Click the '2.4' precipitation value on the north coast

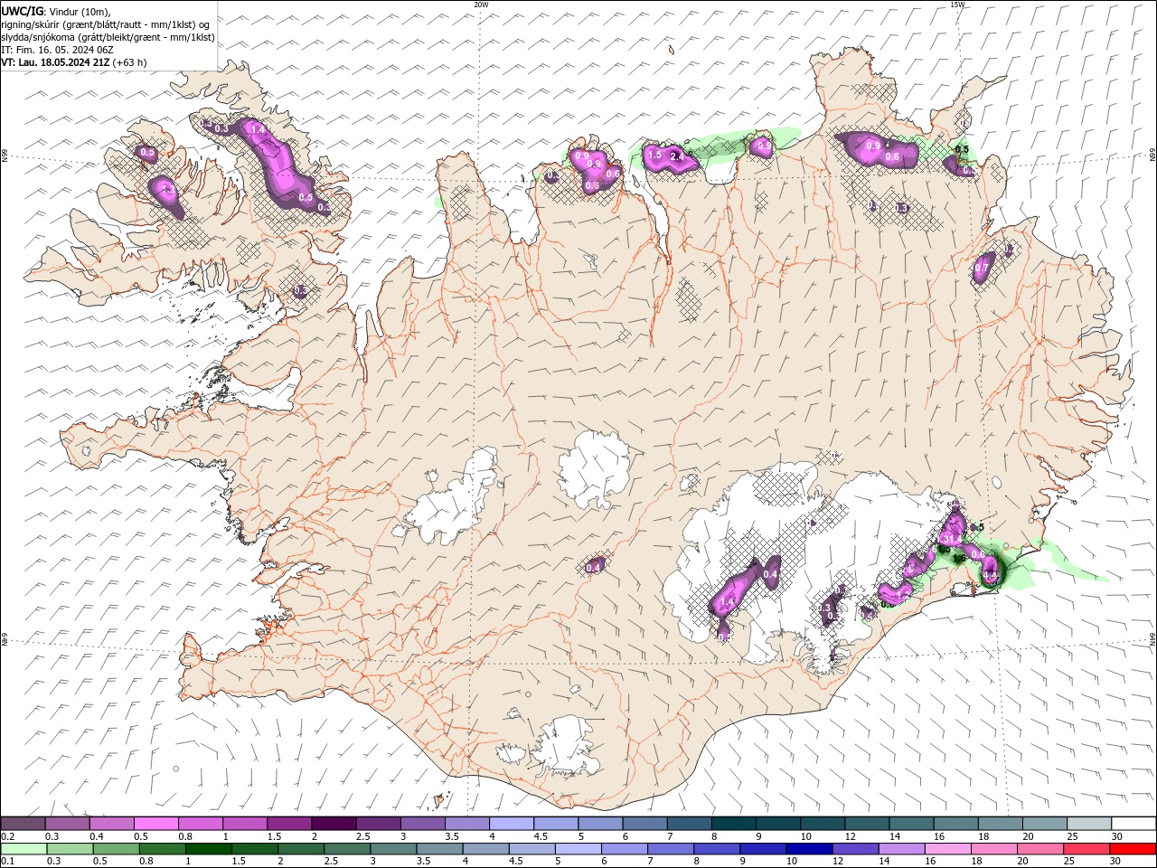[676, 158]
